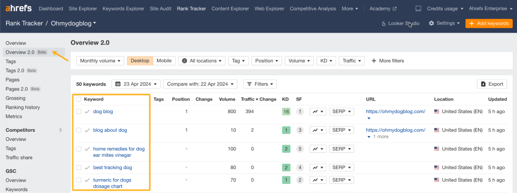Expand the Monthly volume dropdown
Screen dimensions: 517x193
tap(100, 61)
